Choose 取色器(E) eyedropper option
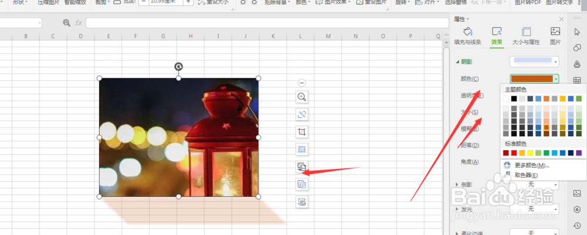The height and width of the screenshot is (235, 587). coord(526,175)
